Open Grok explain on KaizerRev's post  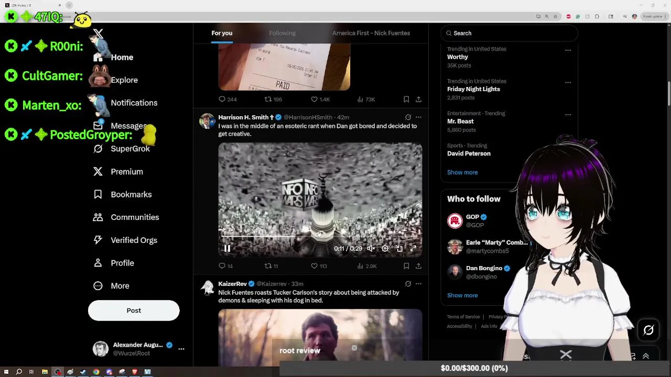[x=408, y=284]
